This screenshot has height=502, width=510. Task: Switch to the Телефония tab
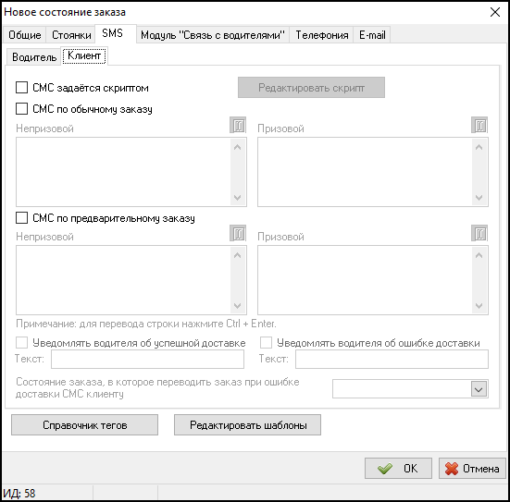click(x=322, y=35)
